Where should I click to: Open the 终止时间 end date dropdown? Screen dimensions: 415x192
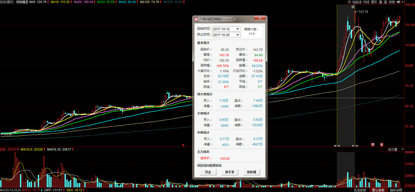tap(238, 35)
